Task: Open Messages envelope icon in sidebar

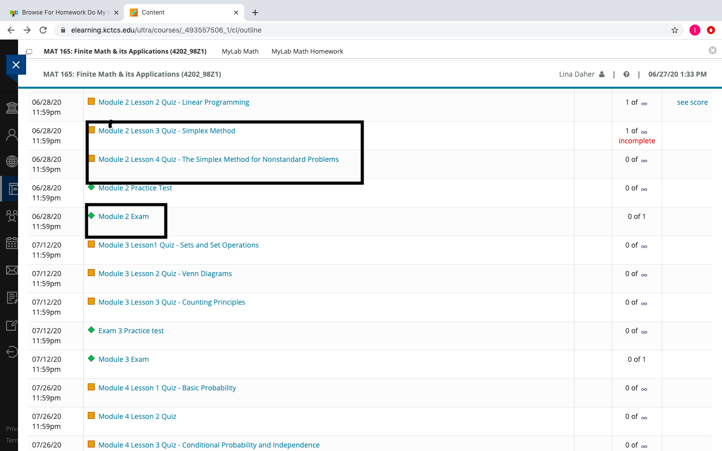Action: (11, 270)
